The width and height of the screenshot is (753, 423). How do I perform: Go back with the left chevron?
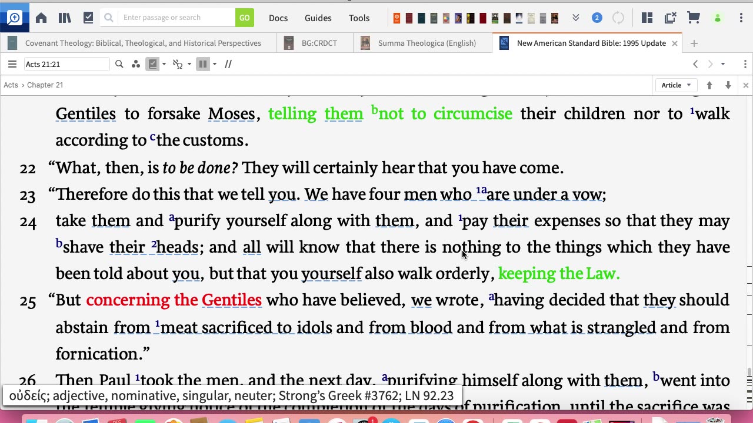tap(695, 64)
